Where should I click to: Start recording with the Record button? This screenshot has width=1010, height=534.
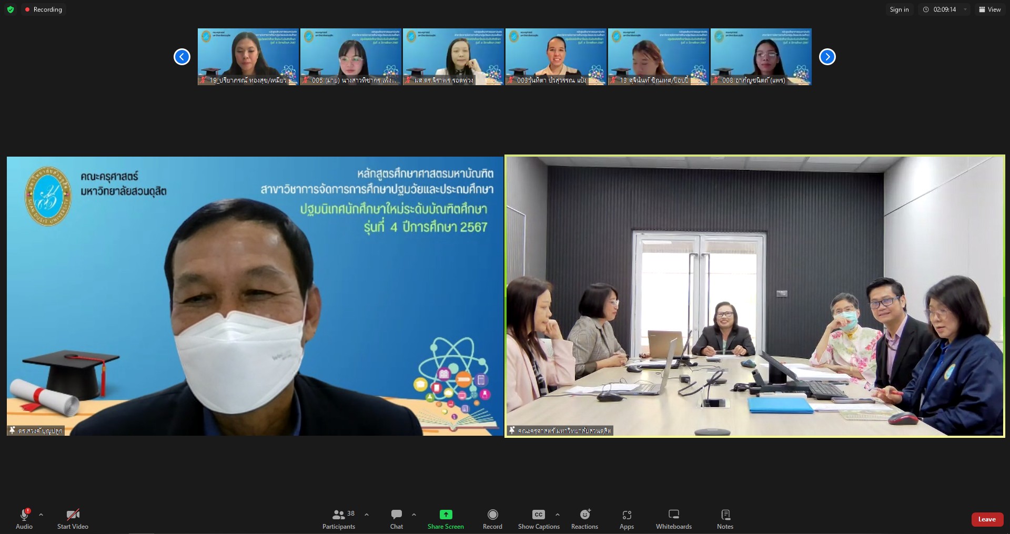pos(492,519)
